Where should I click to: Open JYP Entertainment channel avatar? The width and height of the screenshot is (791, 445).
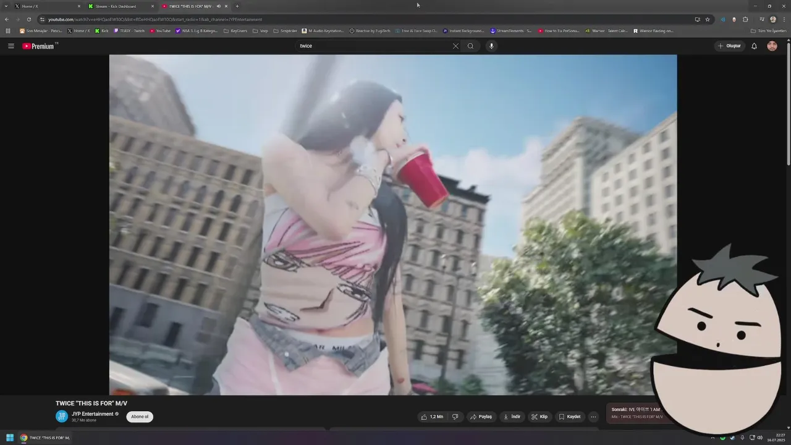[62, 417]
